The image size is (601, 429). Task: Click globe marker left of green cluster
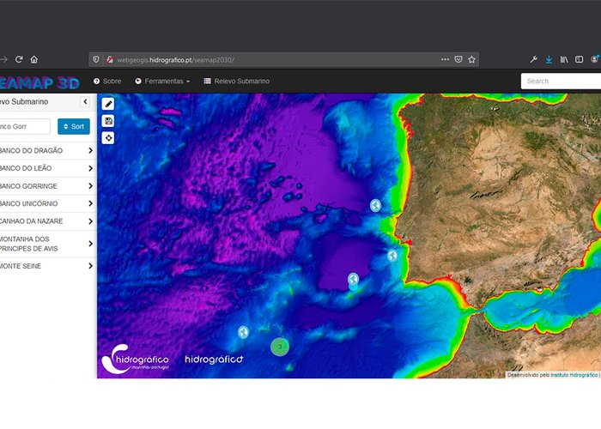tap(243, 332)
